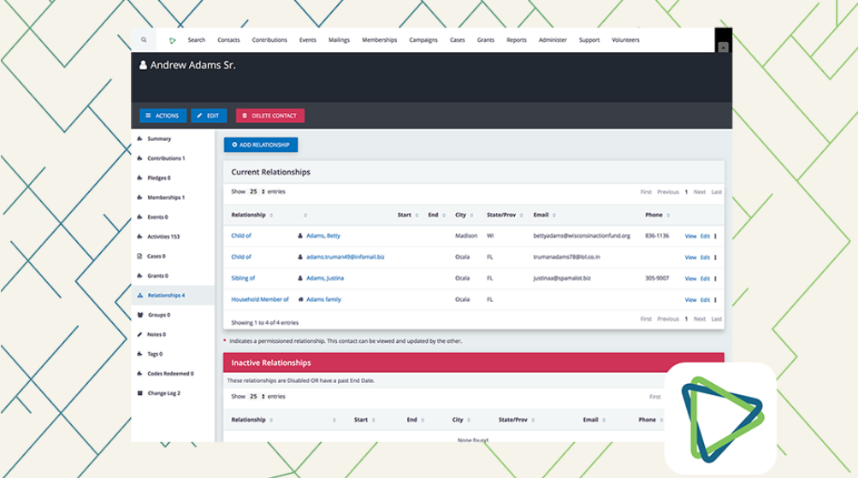858x478 pixels.
Task: Open Show entries dropdown in Current Relationships
Action: click(x=256, y=192)
